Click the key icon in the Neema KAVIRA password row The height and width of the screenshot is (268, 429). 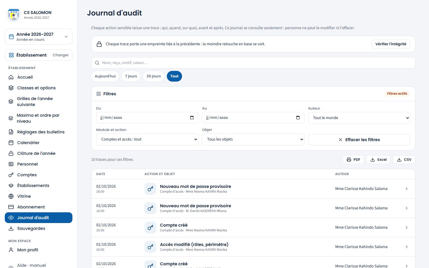pos(150,189)
